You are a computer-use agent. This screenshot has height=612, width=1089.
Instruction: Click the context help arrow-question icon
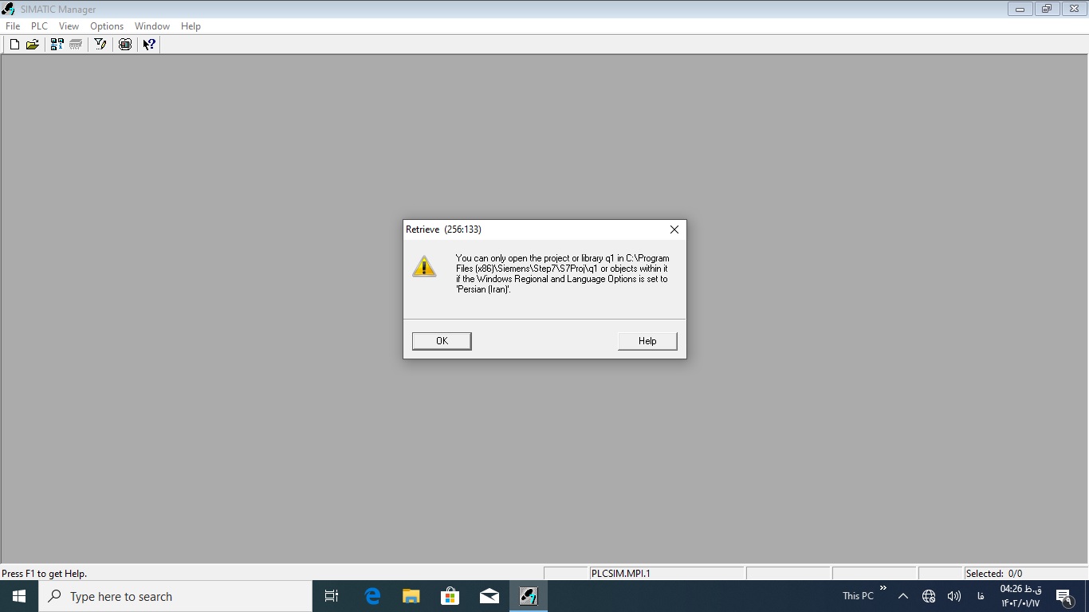click(149, 45)
